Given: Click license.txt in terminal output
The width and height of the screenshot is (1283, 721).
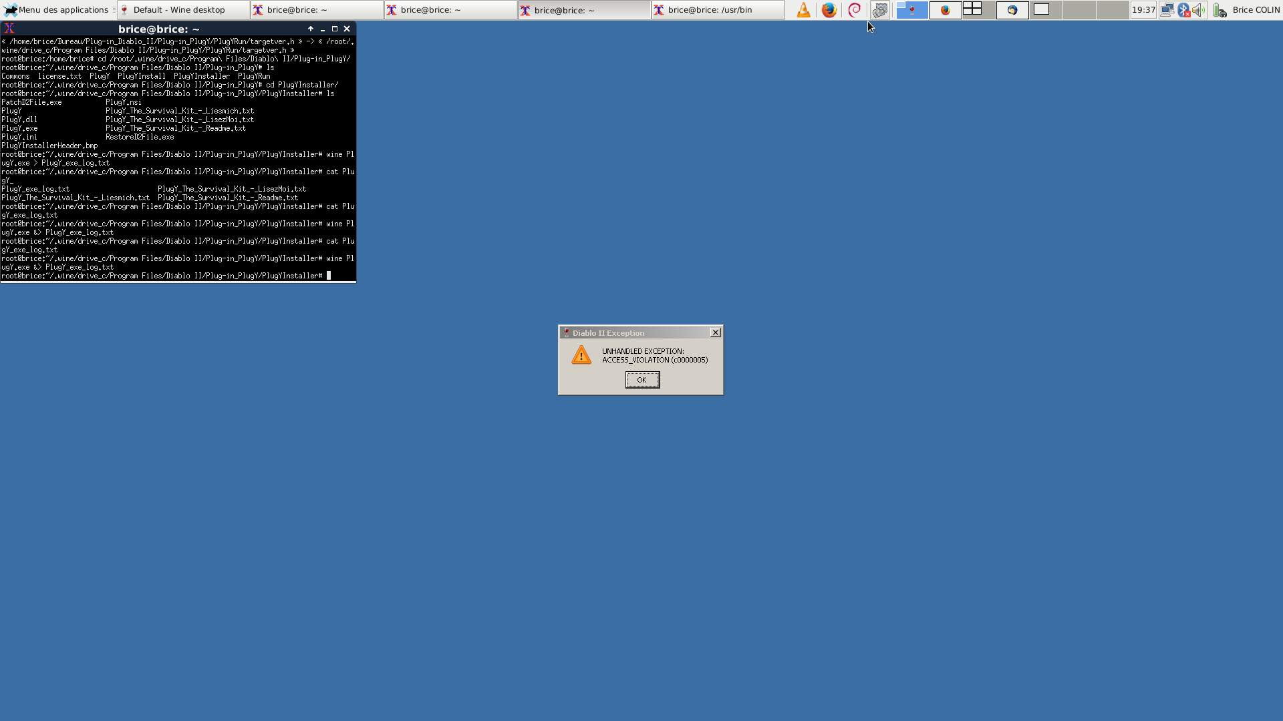Looking at the screenshot, I should click(59, 76).
